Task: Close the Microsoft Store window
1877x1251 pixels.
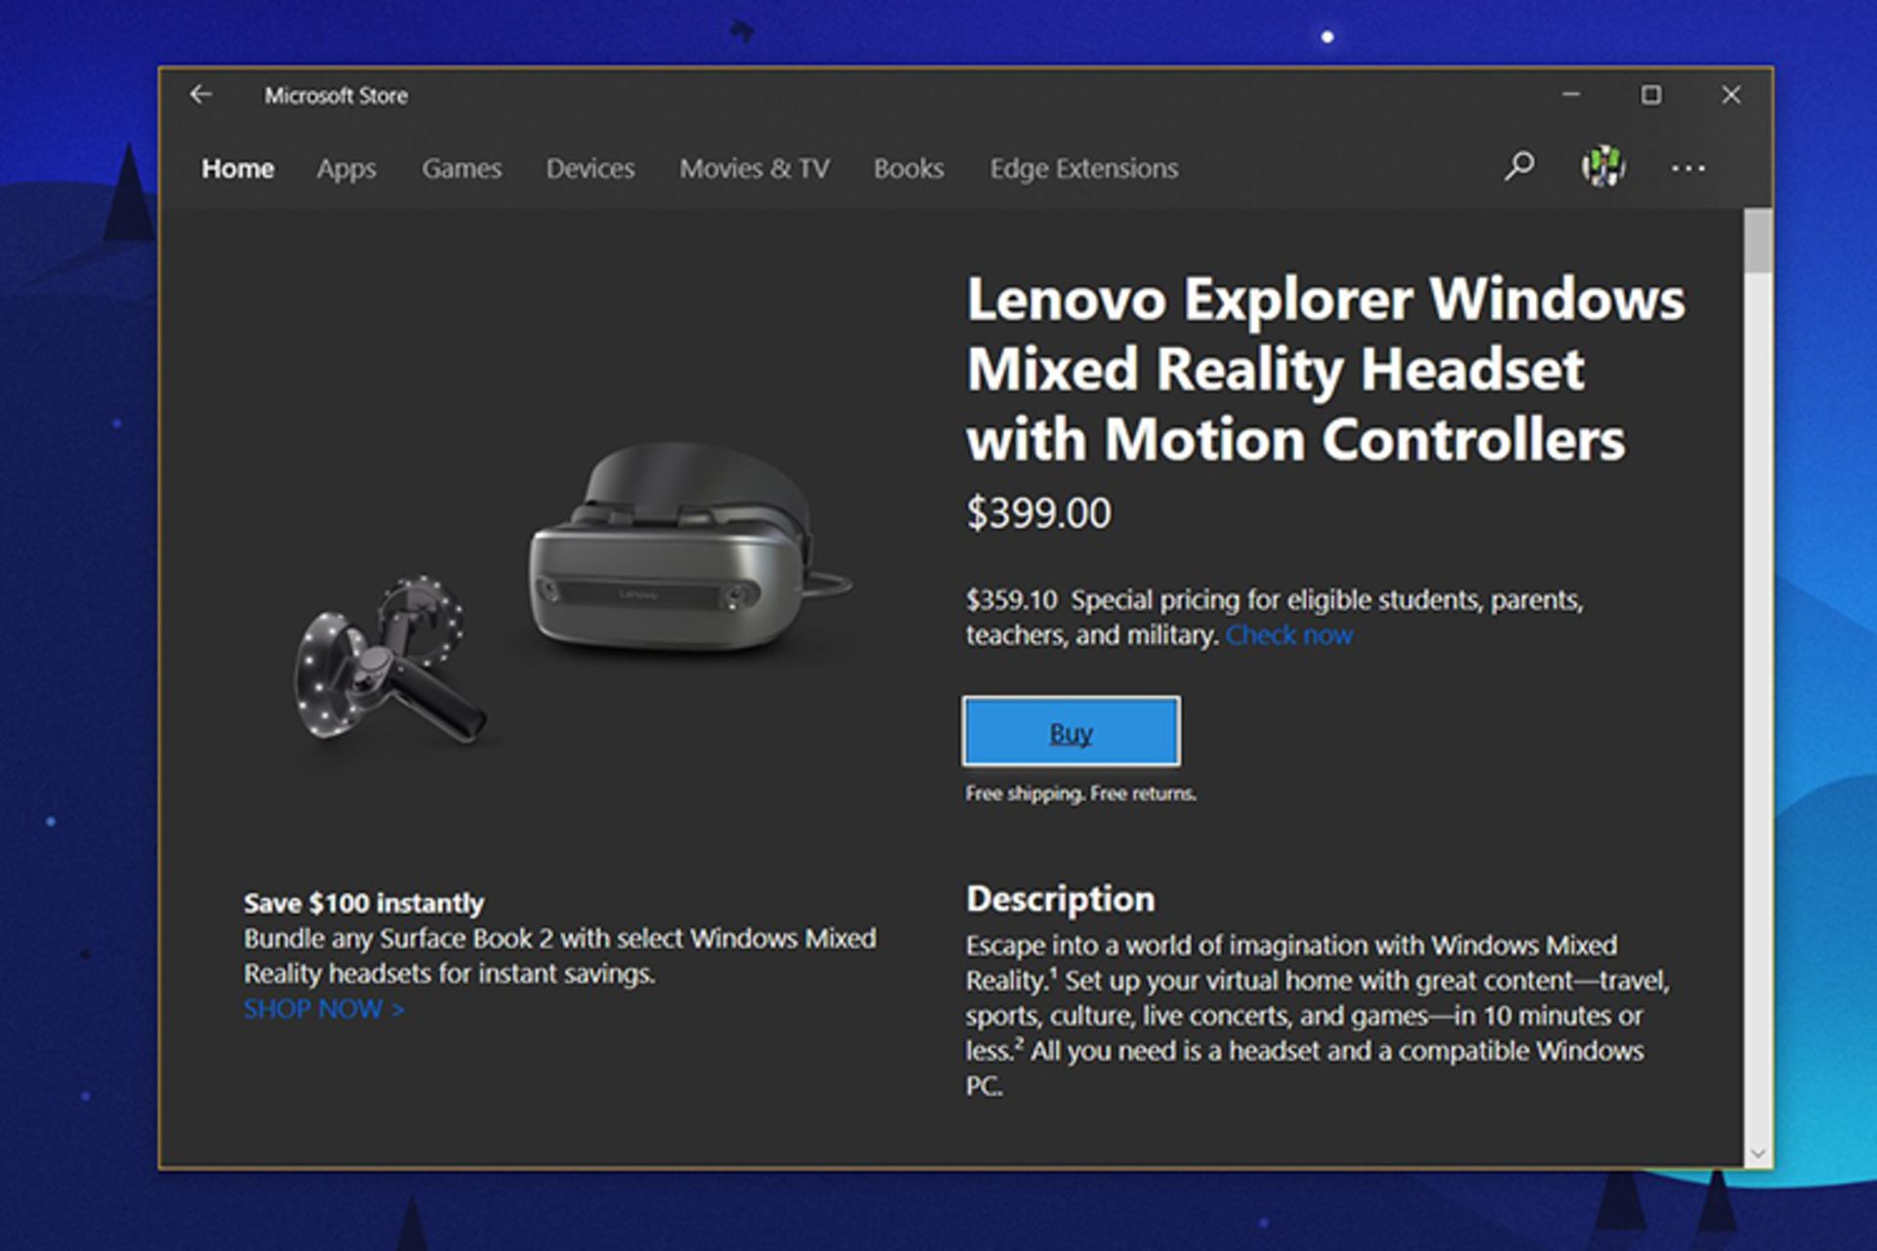Action: [1730, 95]
